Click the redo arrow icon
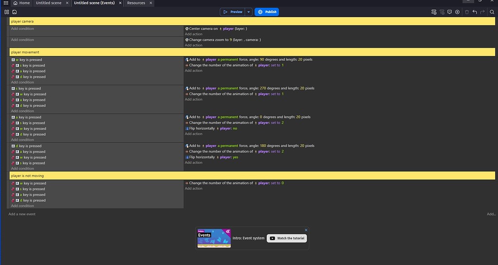The height and width of the screenshot is (265, 498). click(x=482, y=12)
